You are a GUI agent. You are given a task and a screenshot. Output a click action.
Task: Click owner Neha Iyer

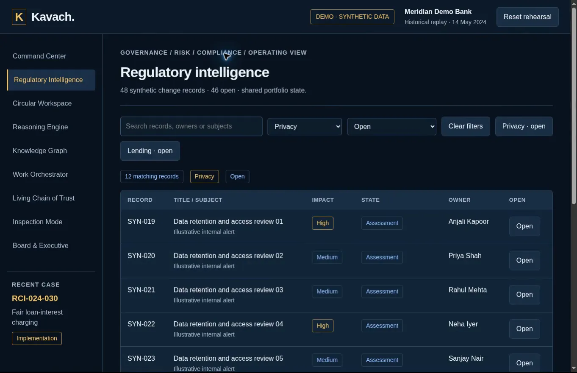[x=463, y=324]
